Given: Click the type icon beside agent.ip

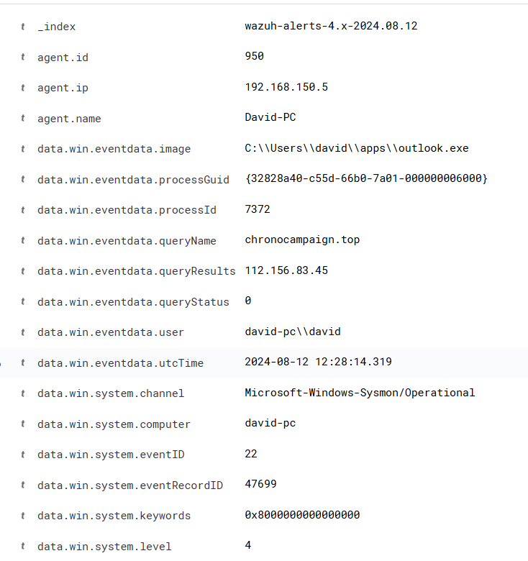Looking at the screenshot, I should pyautogui.click(x=23, y=88).
